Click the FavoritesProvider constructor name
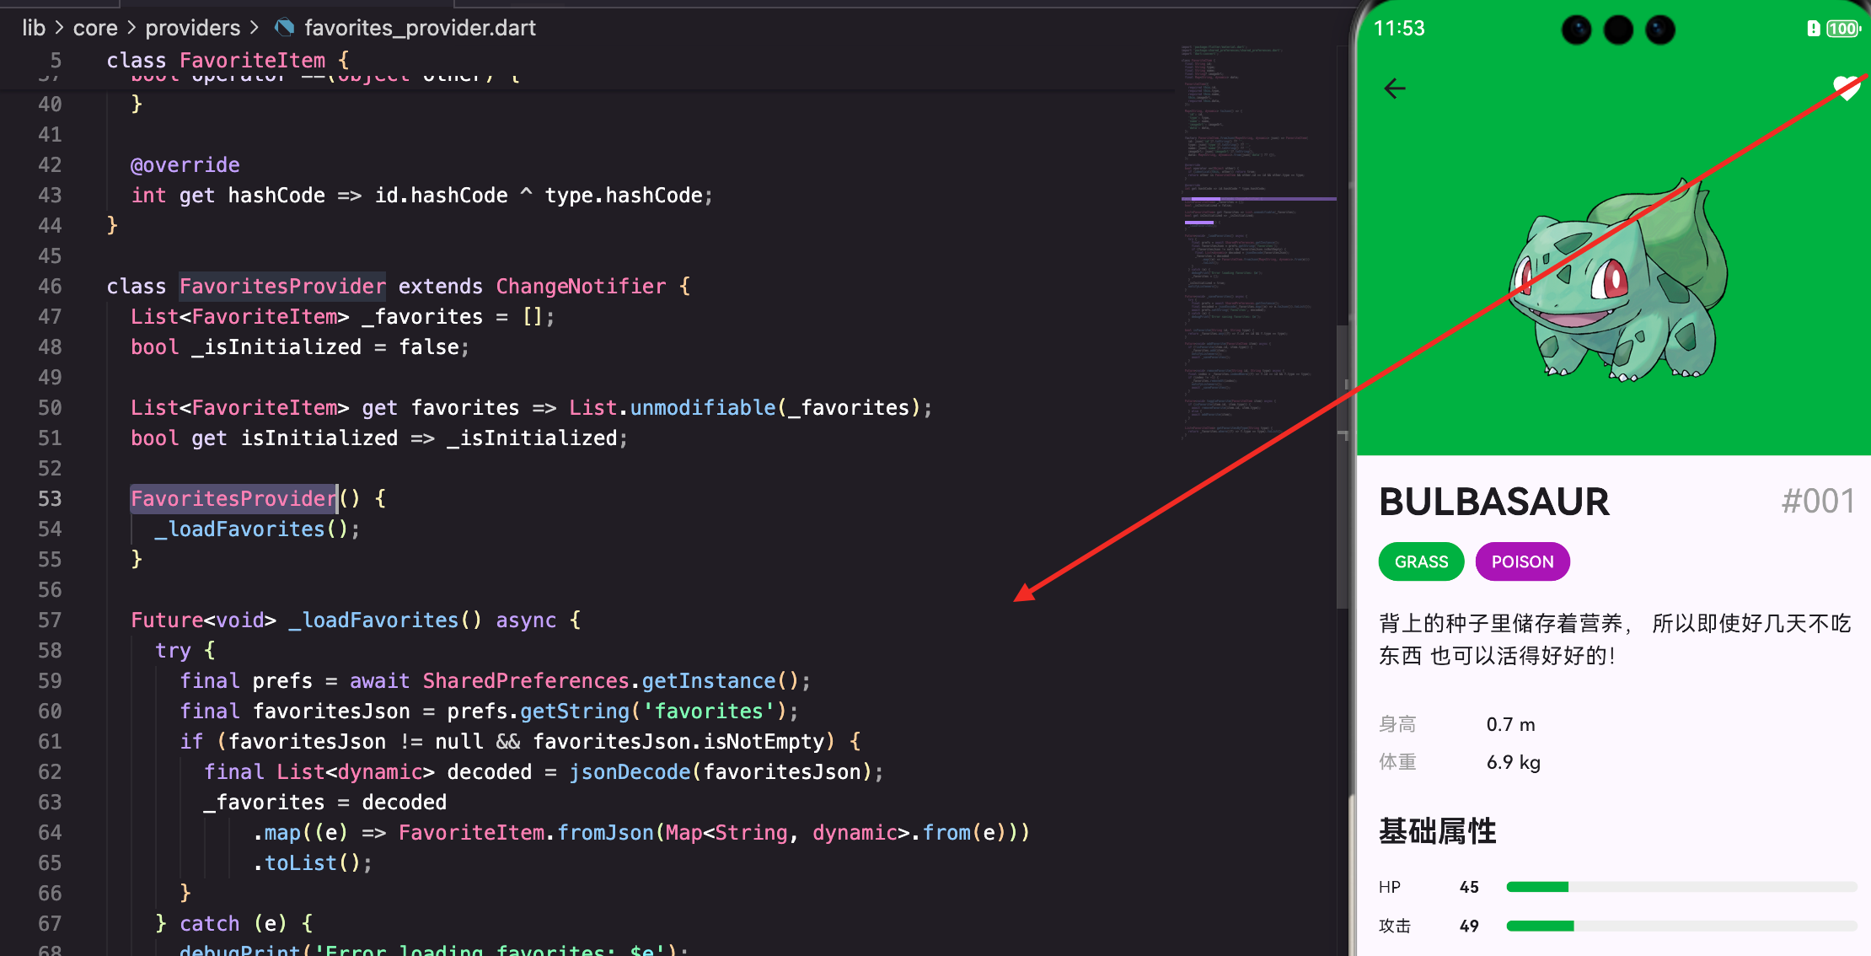1871x956 pixels. [233, 498]
